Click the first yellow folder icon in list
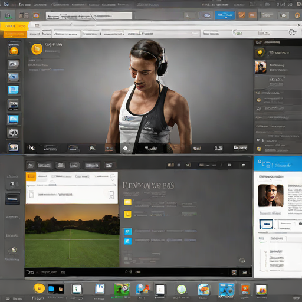Screen dimensions: 302x302 point(127,202)
